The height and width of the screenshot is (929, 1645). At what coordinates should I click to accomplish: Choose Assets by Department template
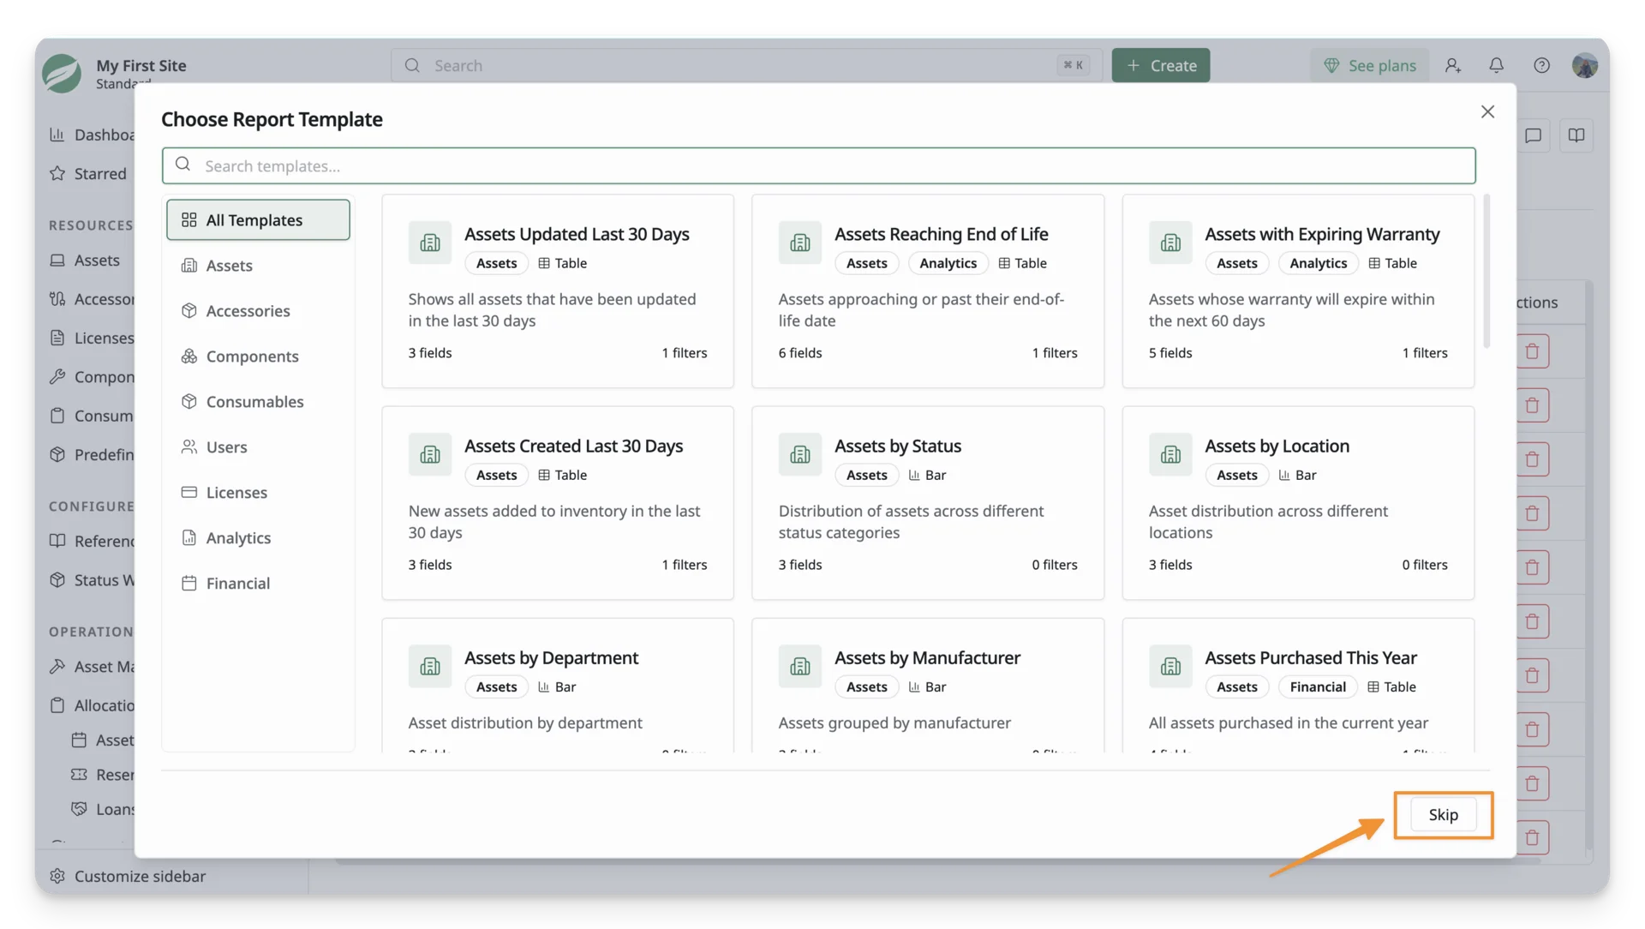coord(558,686)
